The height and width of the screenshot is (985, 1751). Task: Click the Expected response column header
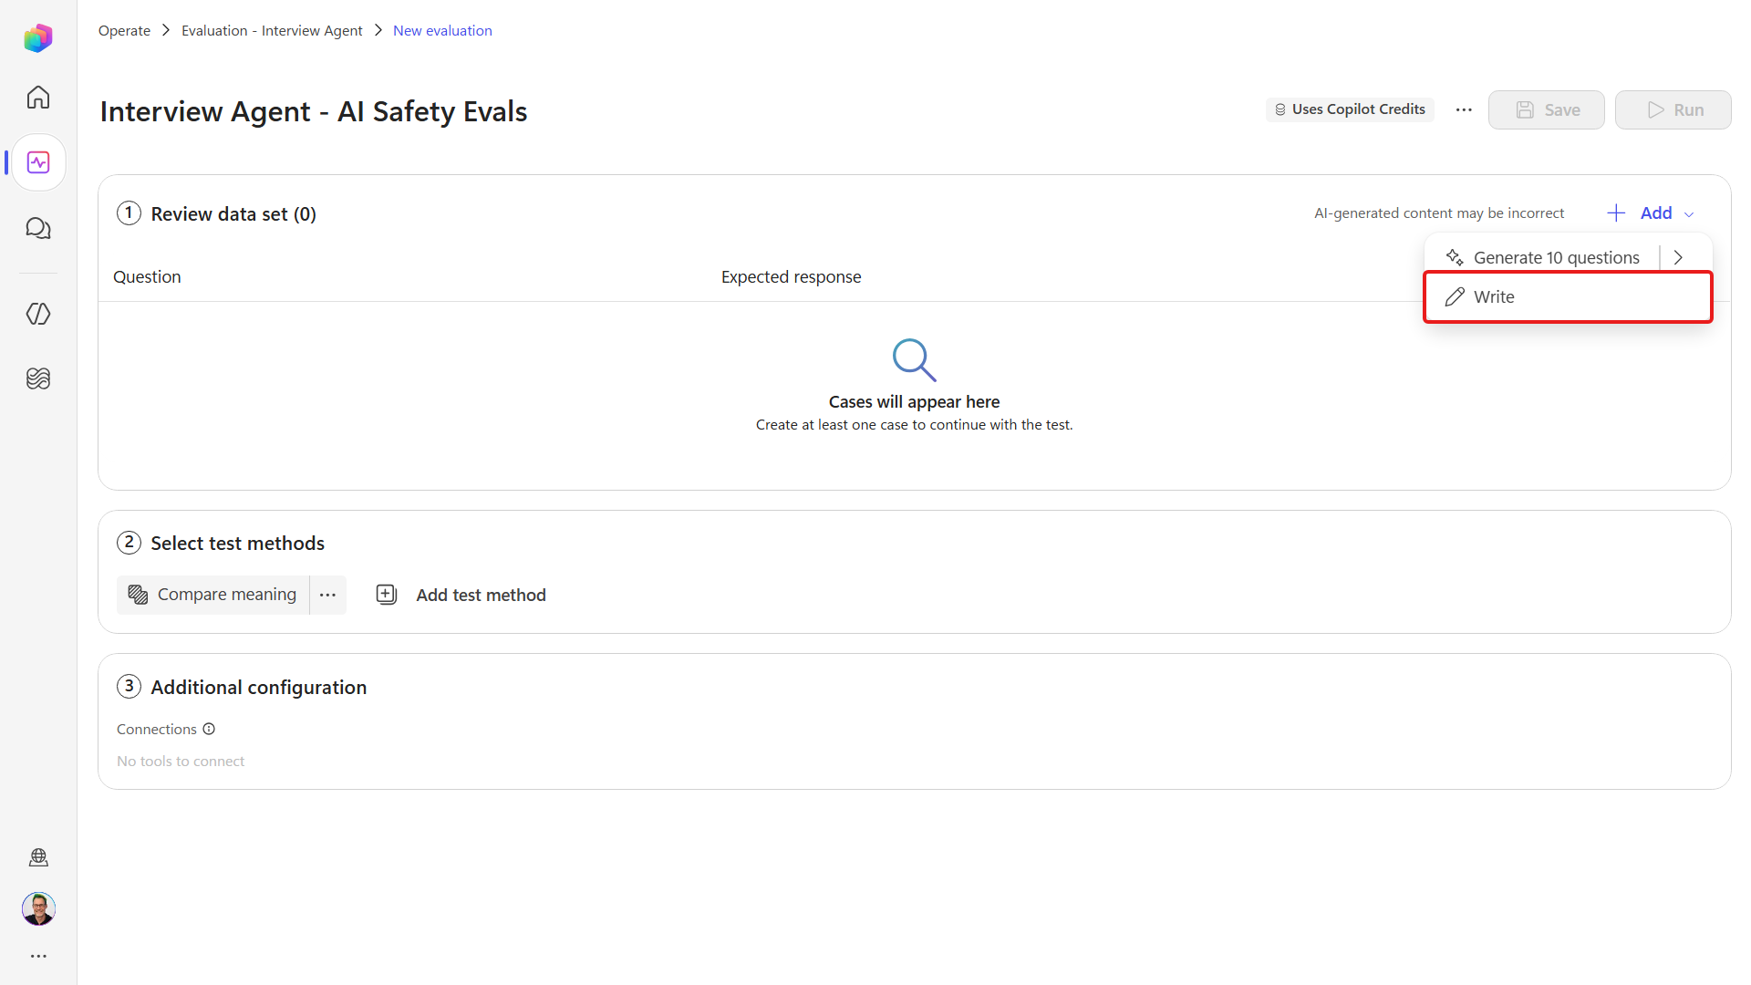coord(791,277)
